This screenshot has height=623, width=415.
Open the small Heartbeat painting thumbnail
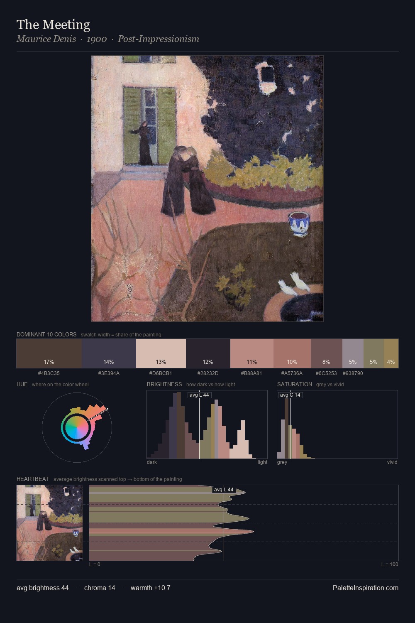point(50,523)
